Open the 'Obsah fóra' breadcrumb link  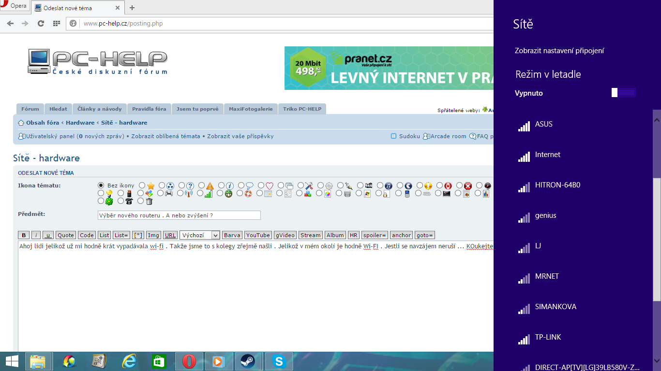(x=43, y=123)
